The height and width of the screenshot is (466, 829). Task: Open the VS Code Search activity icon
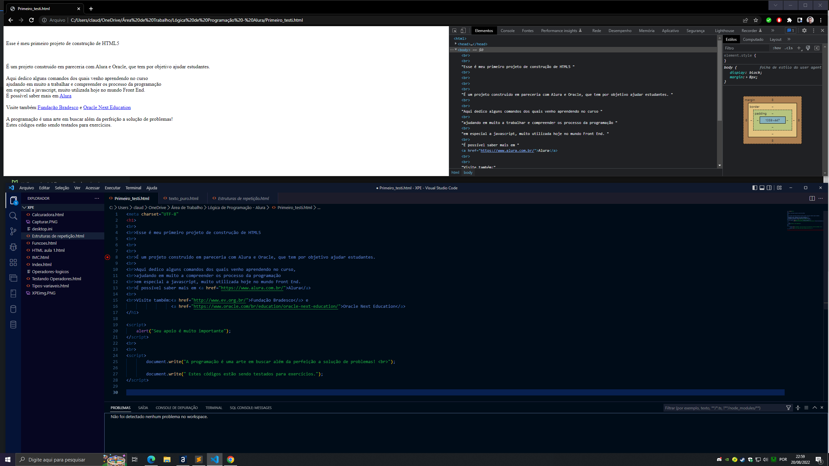coord(13,216)
